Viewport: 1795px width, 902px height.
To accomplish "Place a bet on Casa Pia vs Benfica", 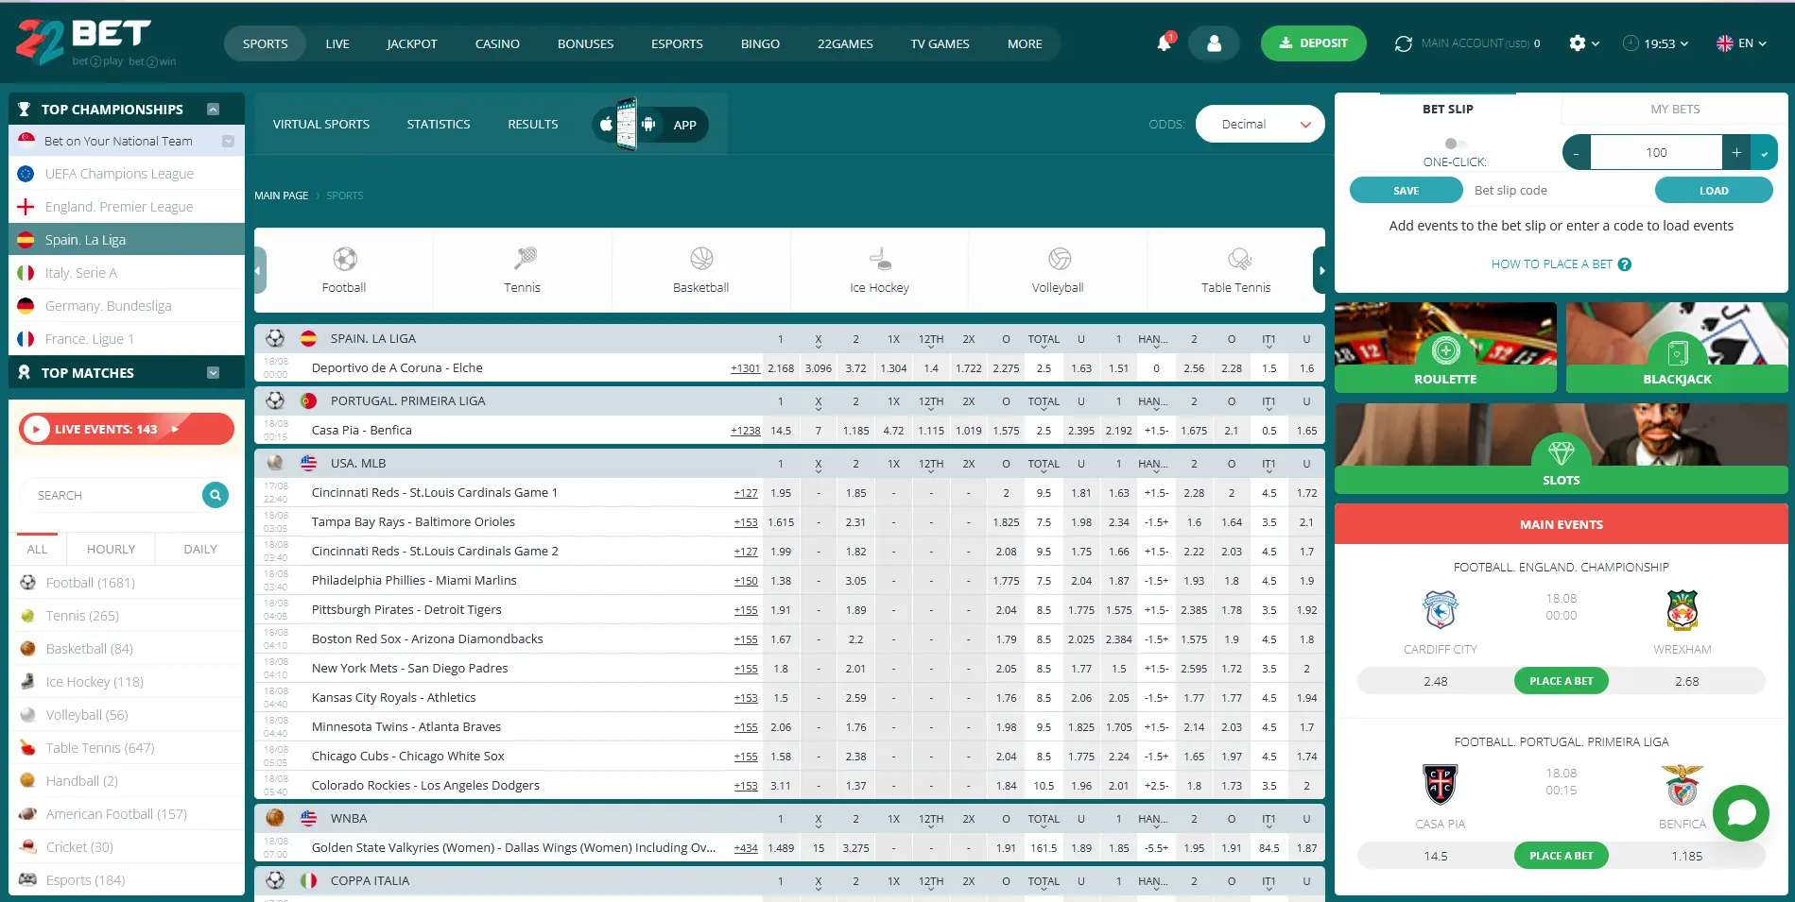I will (x=1561, y=856).
